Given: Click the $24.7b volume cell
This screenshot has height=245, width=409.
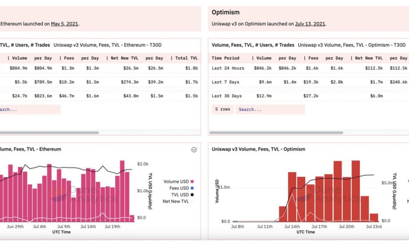Looking at the screenshot, I should pyautogui.click(x=20, y=96).
